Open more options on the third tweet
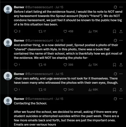 [121, 74]
